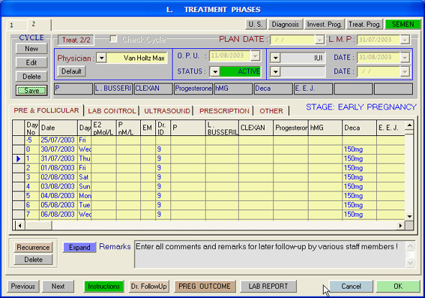The height and width of the screenshot is (298, 425).
Task: Click New cycle button
Action: click(31, 49)
